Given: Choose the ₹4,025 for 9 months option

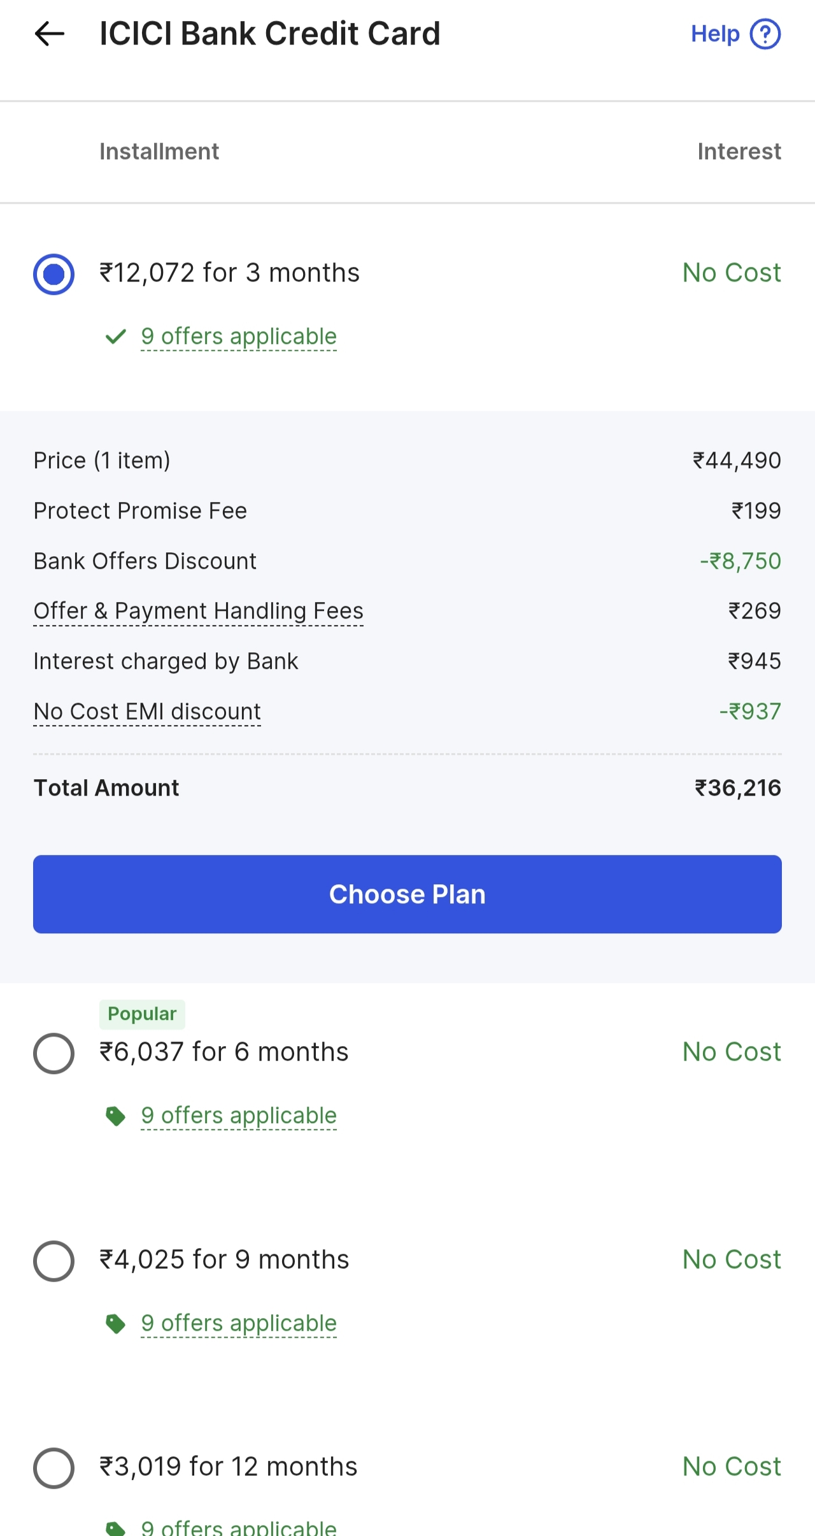Looking at the screenshot, I should click(x=53, y=1261).
